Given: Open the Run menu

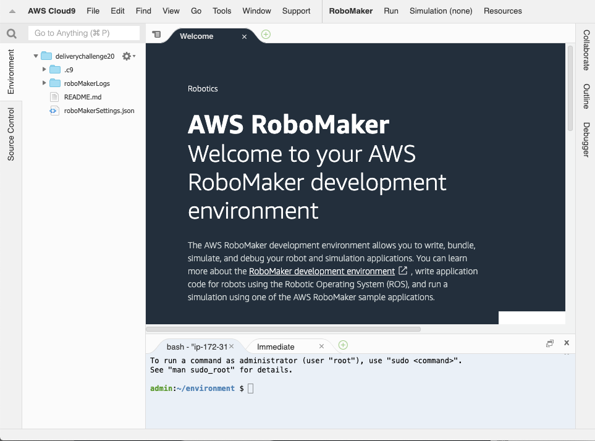Looking at the screenshot, I should [391, 11].
